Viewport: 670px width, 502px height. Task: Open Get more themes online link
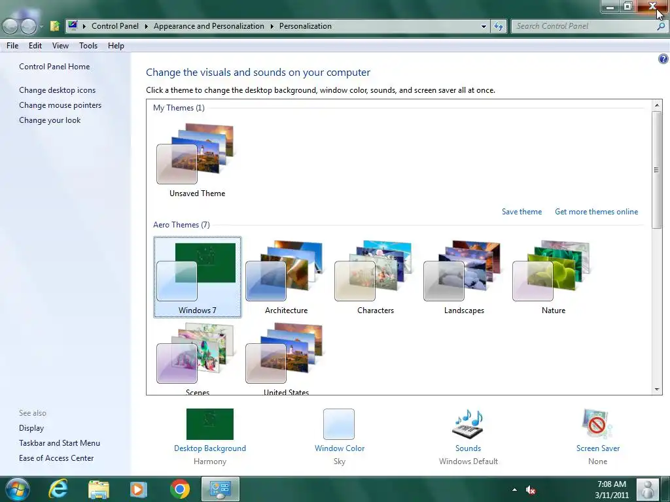596,212
